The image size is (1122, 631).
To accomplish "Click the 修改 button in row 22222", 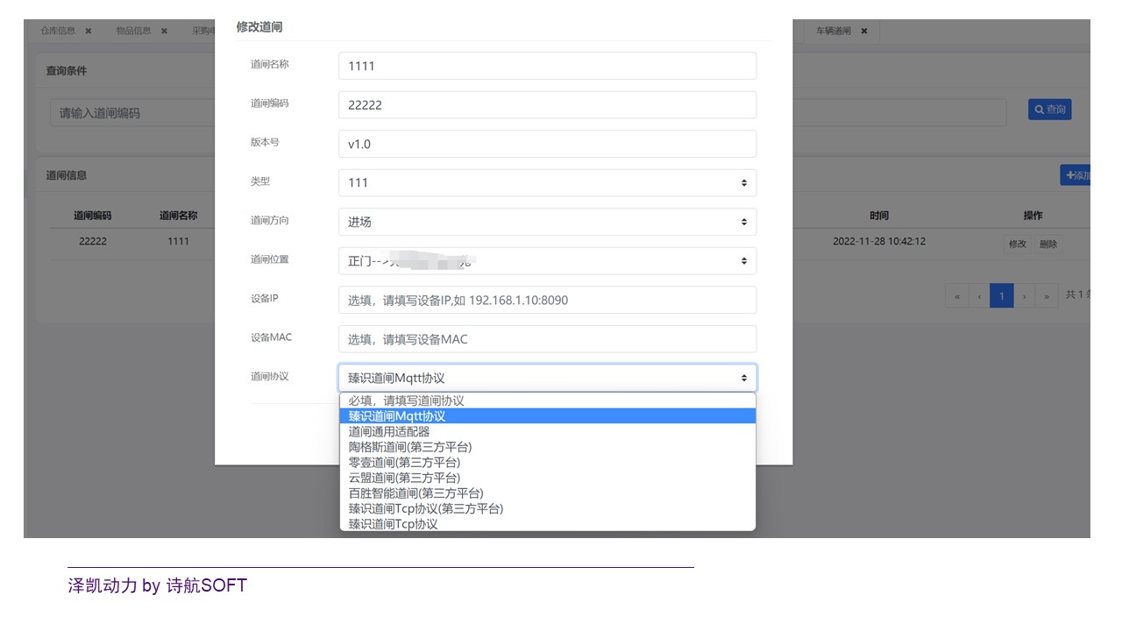I will 1018,245.
